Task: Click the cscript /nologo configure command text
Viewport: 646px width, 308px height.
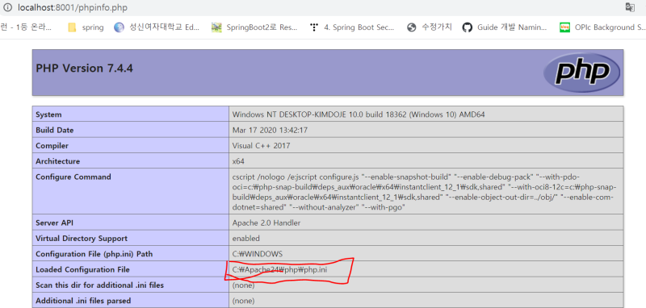Action: [425, 193]
